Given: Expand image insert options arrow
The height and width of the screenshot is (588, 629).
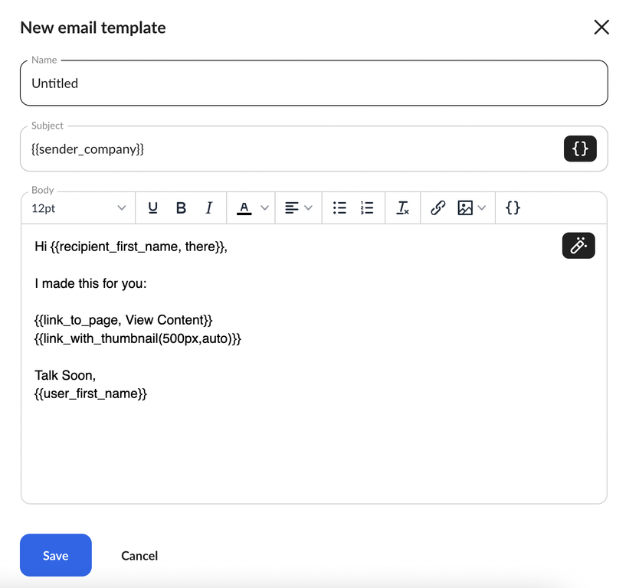Looking at the screenshot, I should pyautogui.click(x=482, y=208).
